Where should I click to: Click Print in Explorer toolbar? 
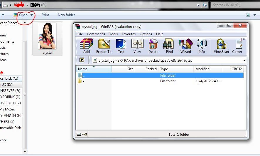click(45, 15)
